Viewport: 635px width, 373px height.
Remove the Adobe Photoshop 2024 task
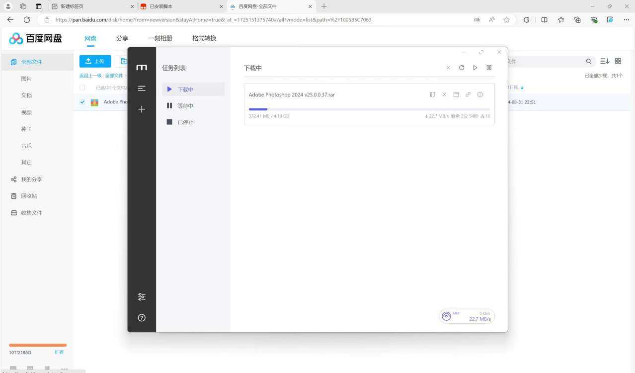[444, 94]
